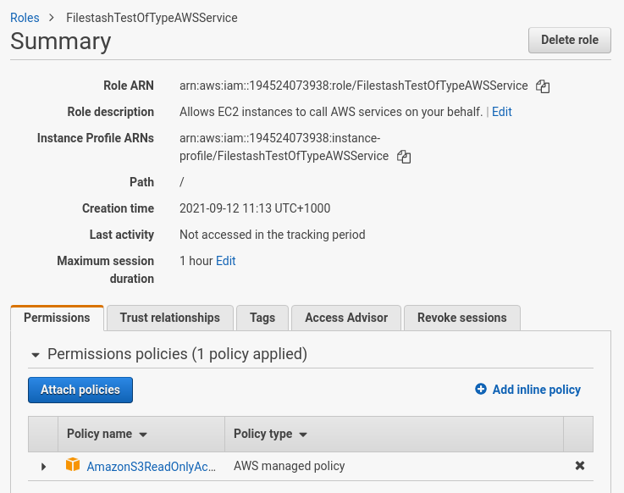Sort by Policy name column arrow
The height and width of the screenshot is (493, 624).
(143, 435)
